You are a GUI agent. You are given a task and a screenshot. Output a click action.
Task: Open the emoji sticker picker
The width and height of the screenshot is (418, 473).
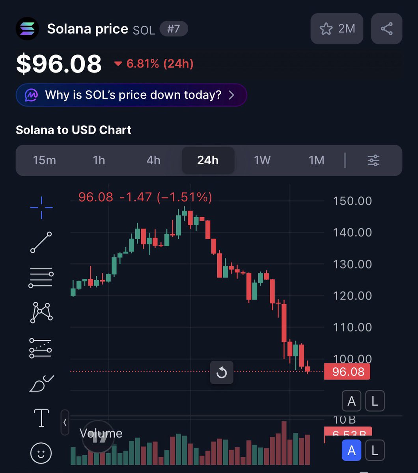coord(41,453)
